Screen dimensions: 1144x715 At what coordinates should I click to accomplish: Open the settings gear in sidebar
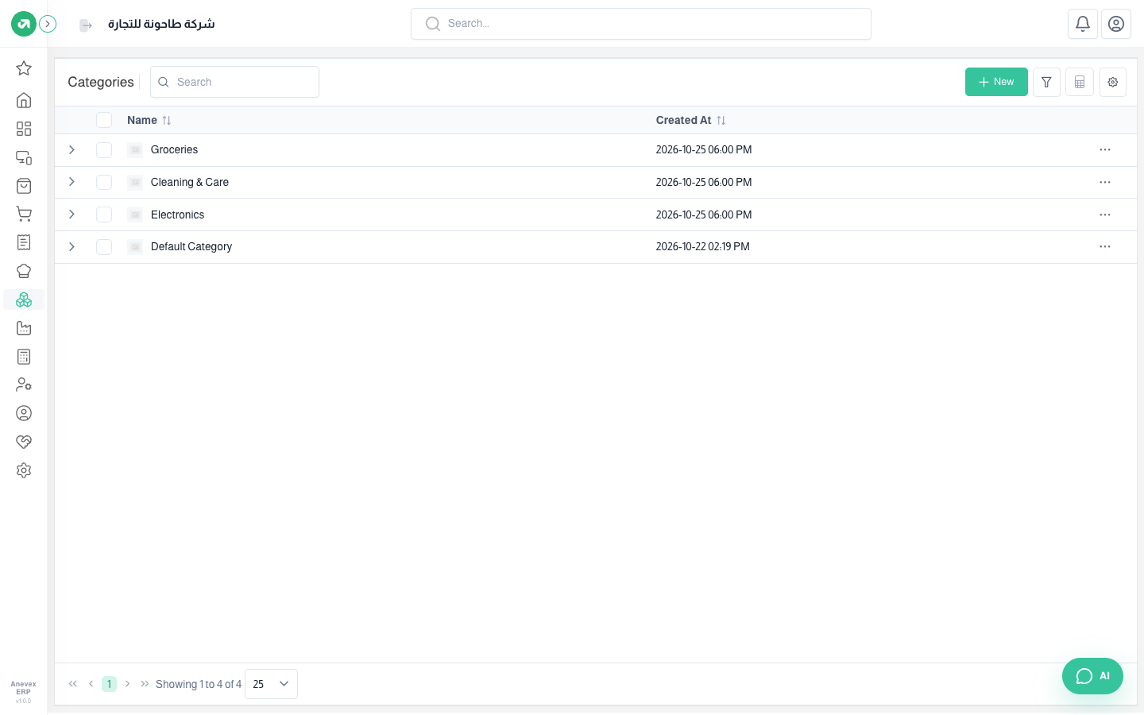click(x=24, y=470)
